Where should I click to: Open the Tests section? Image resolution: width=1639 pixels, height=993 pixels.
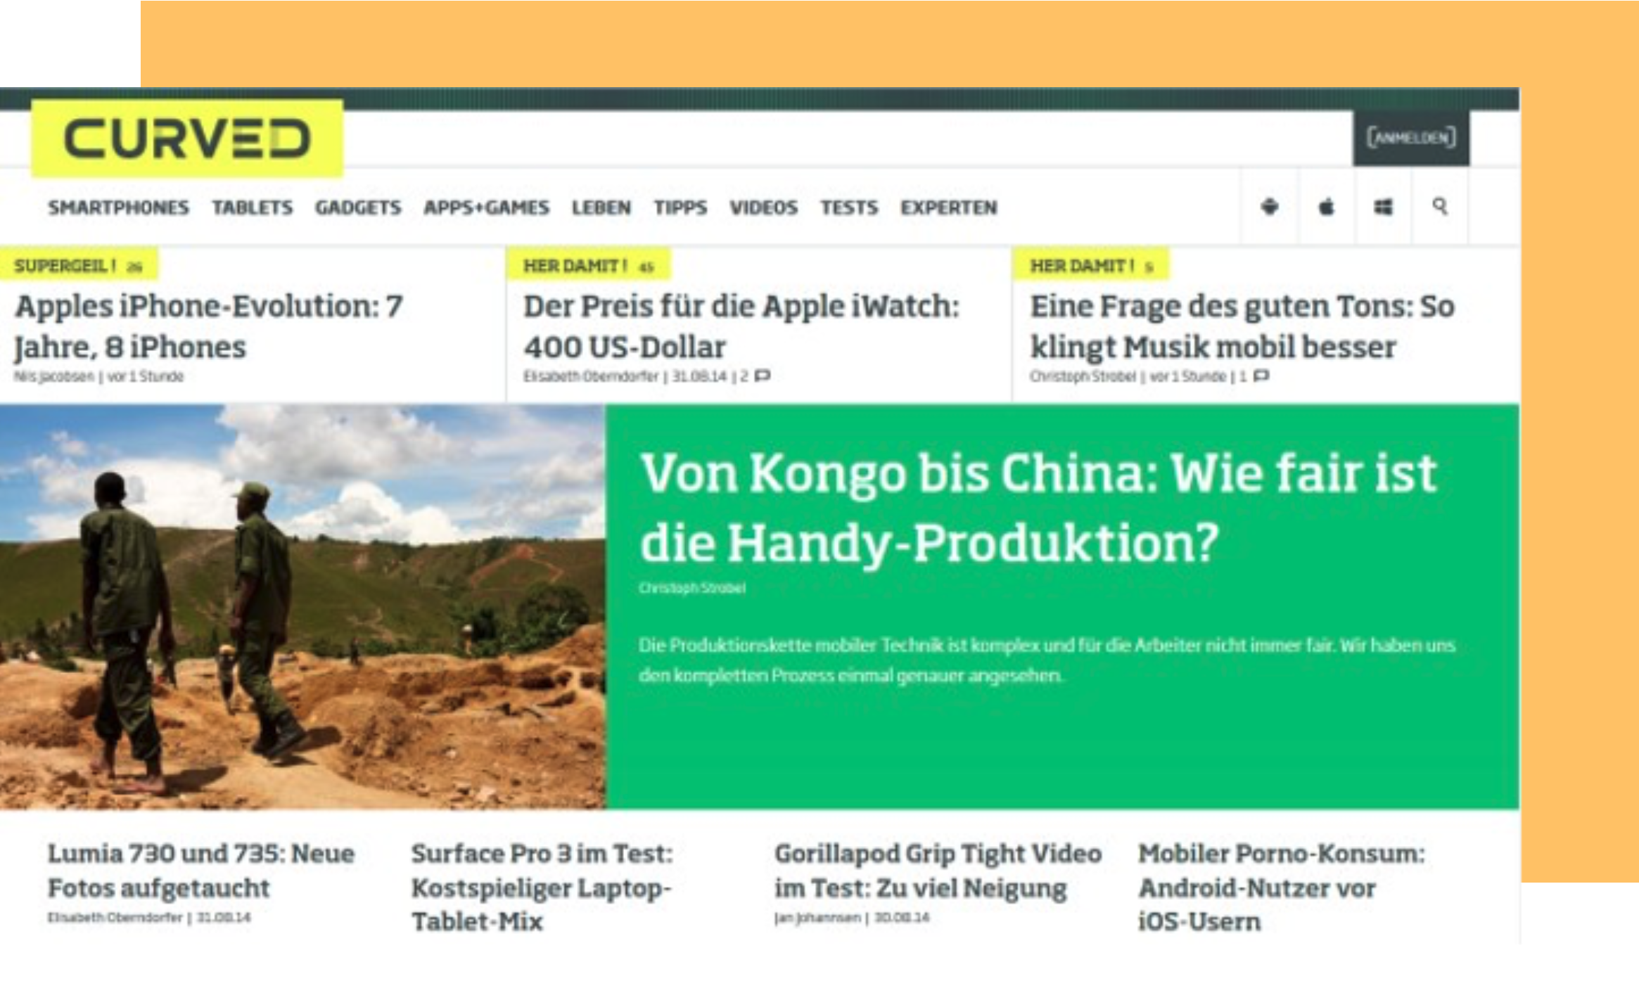point(848,207)
